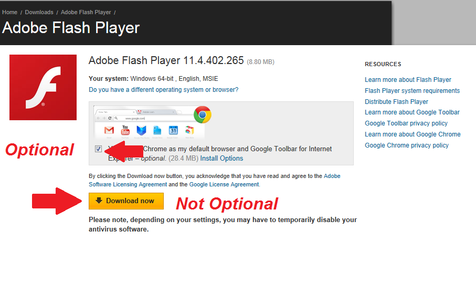Click the RESOURCES sidebar heading

383,64
